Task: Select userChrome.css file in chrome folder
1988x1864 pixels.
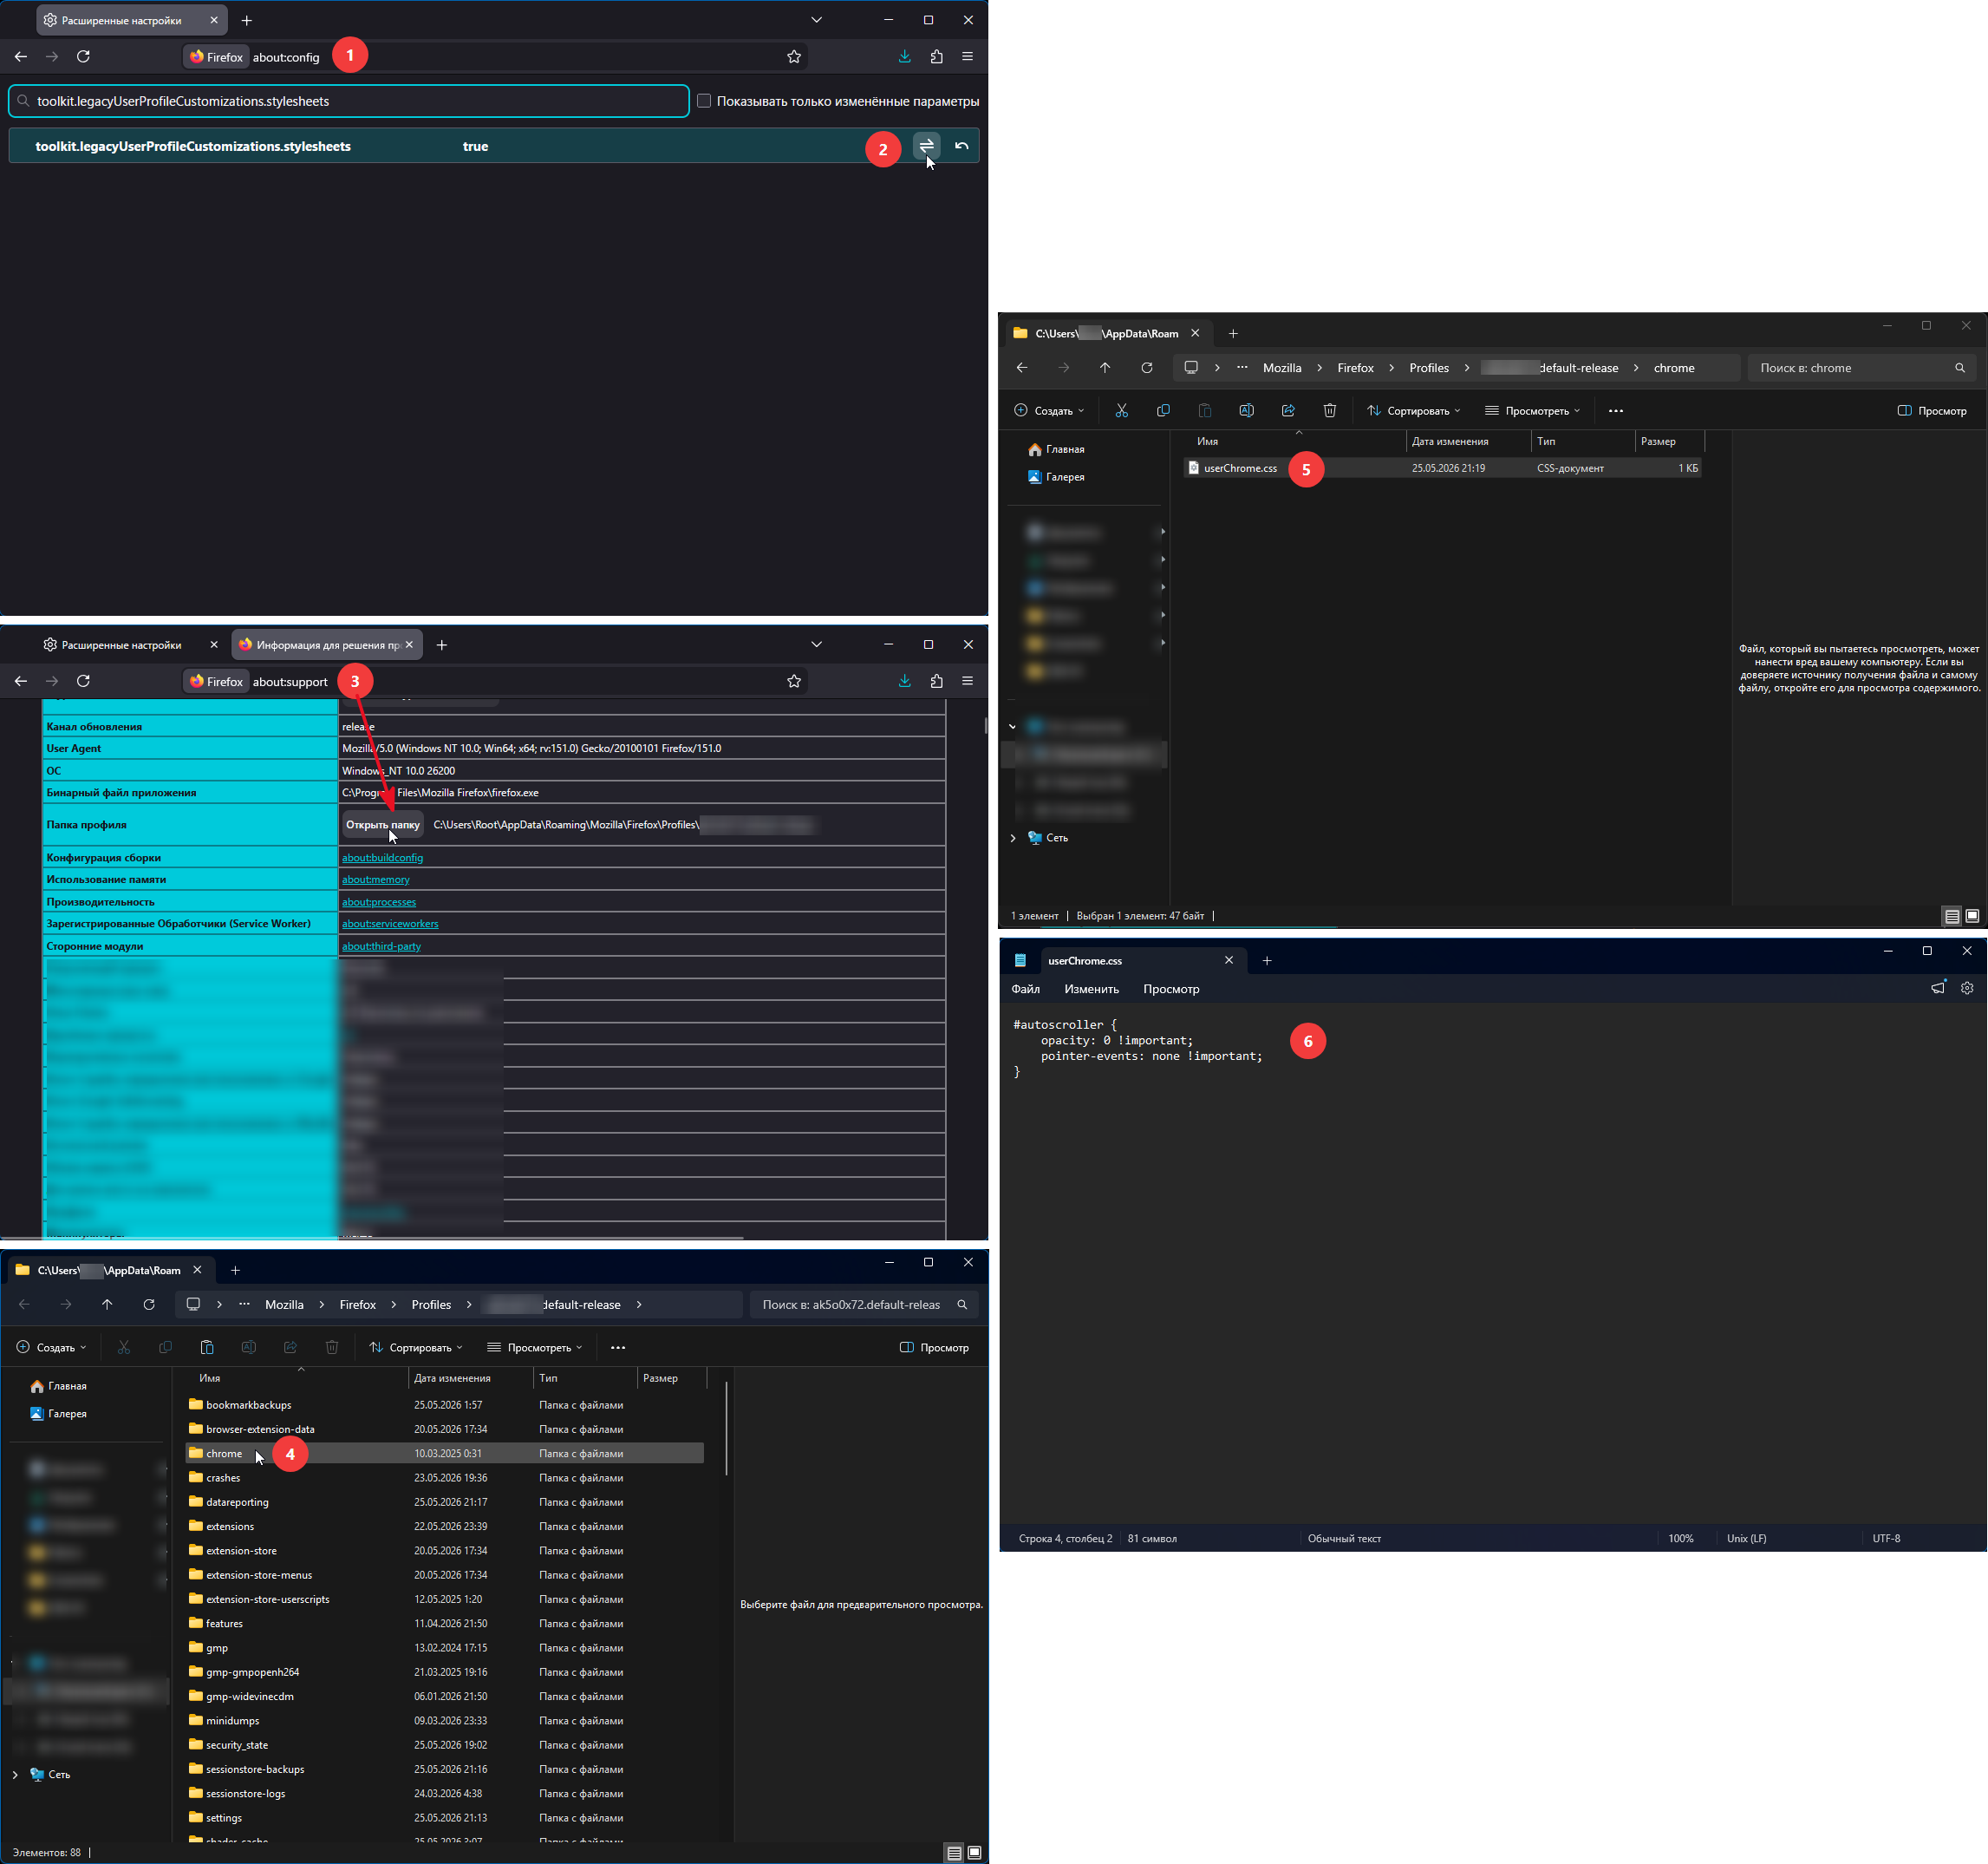Action: pos(1442,468)
